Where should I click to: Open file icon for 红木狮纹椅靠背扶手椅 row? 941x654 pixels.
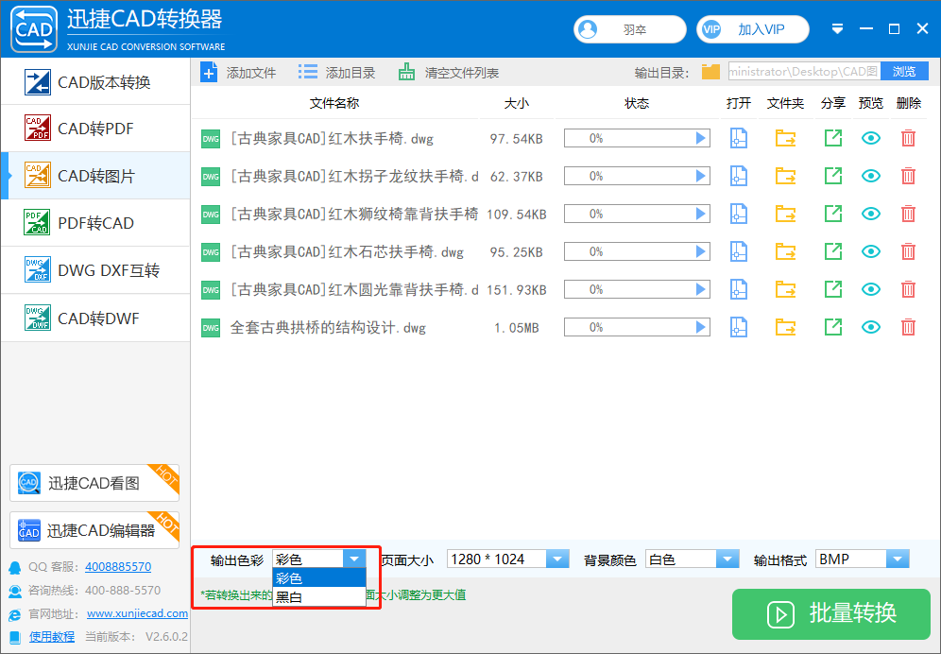(x=738, y=214)
